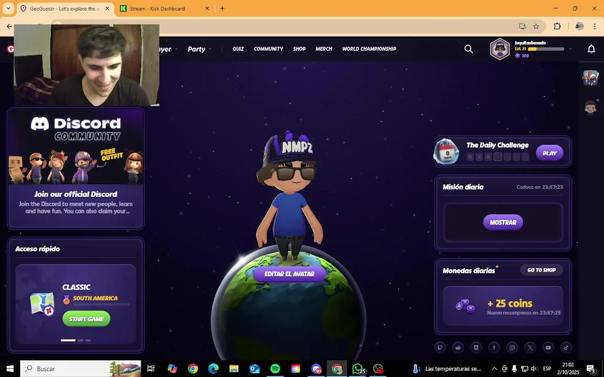Open the YouTube social link icon
This screenshot has width=604, height=377.
(x=548, y=347)
